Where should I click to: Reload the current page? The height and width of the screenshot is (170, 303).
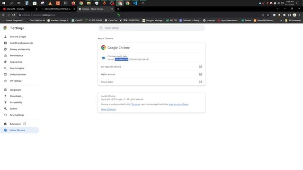pos(14,15)
